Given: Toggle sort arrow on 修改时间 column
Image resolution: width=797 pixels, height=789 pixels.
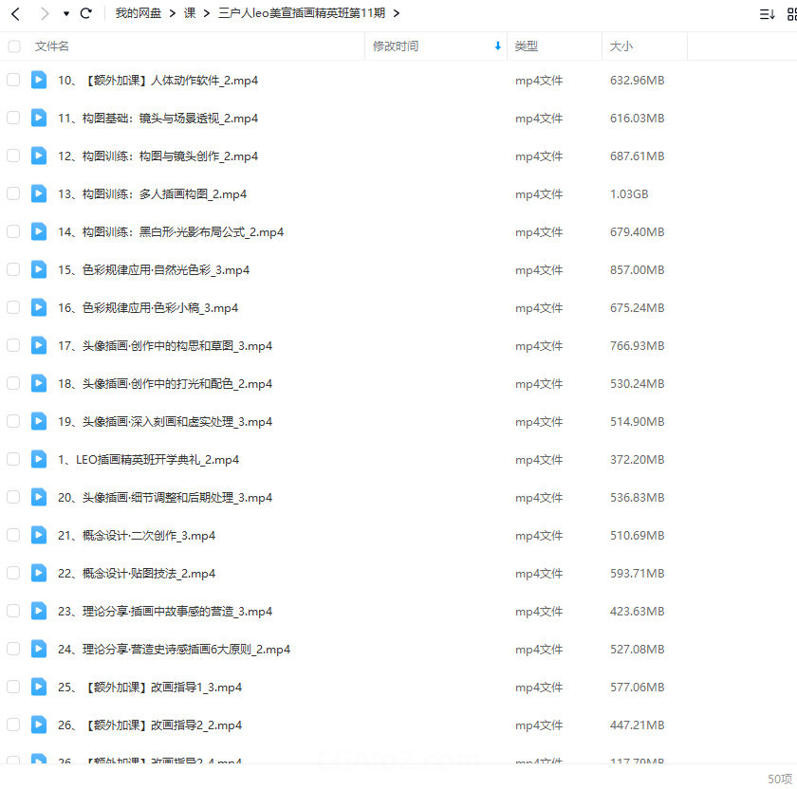Looking at the screenshot, I should [x=498, y=46].
